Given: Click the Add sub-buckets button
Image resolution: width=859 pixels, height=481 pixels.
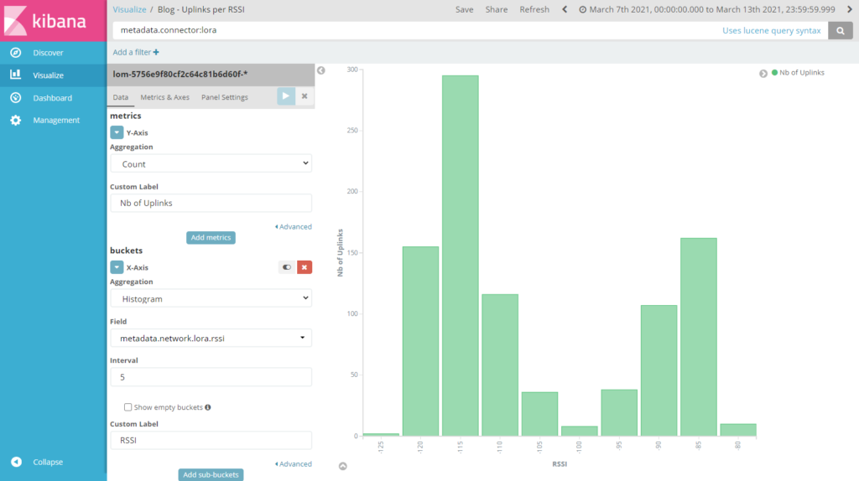Looking at the screenshot, I should [211, 474].
